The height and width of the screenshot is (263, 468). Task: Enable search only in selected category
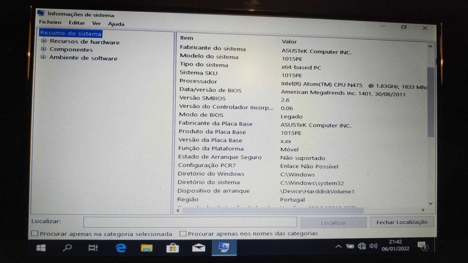click(x=35, y=234)
